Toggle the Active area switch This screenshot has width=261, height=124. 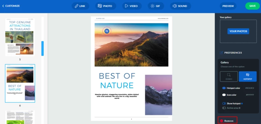click(224, 108)
